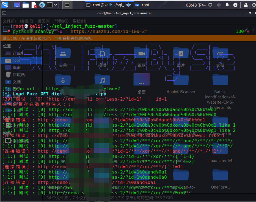
Task: Click the file manager status bar text
Action: [109, 198]
